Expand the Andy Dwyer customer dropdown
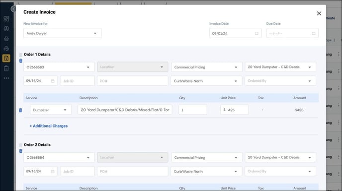Screen dimensions: 342x191 pos(62,33)
